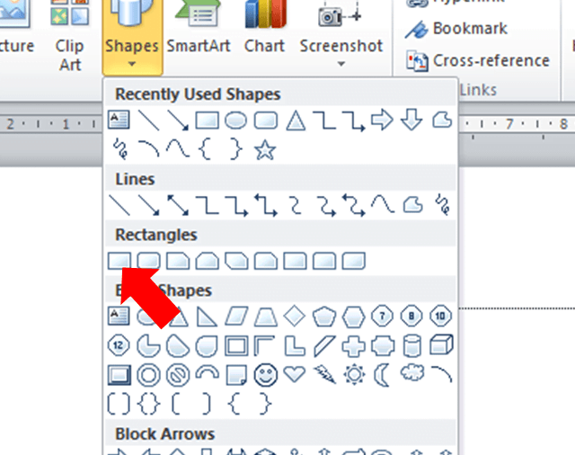Viewport: 575px width, 455px height.
Task: Select the first Rectangle shape under Rectangles
Action: point(119,262)
